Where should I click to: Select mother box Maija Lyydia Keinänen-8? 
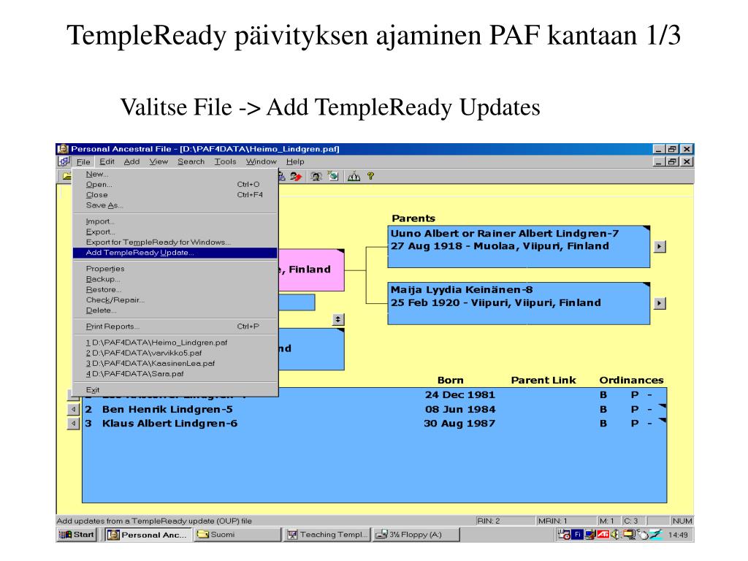click(x=519, y=303)
